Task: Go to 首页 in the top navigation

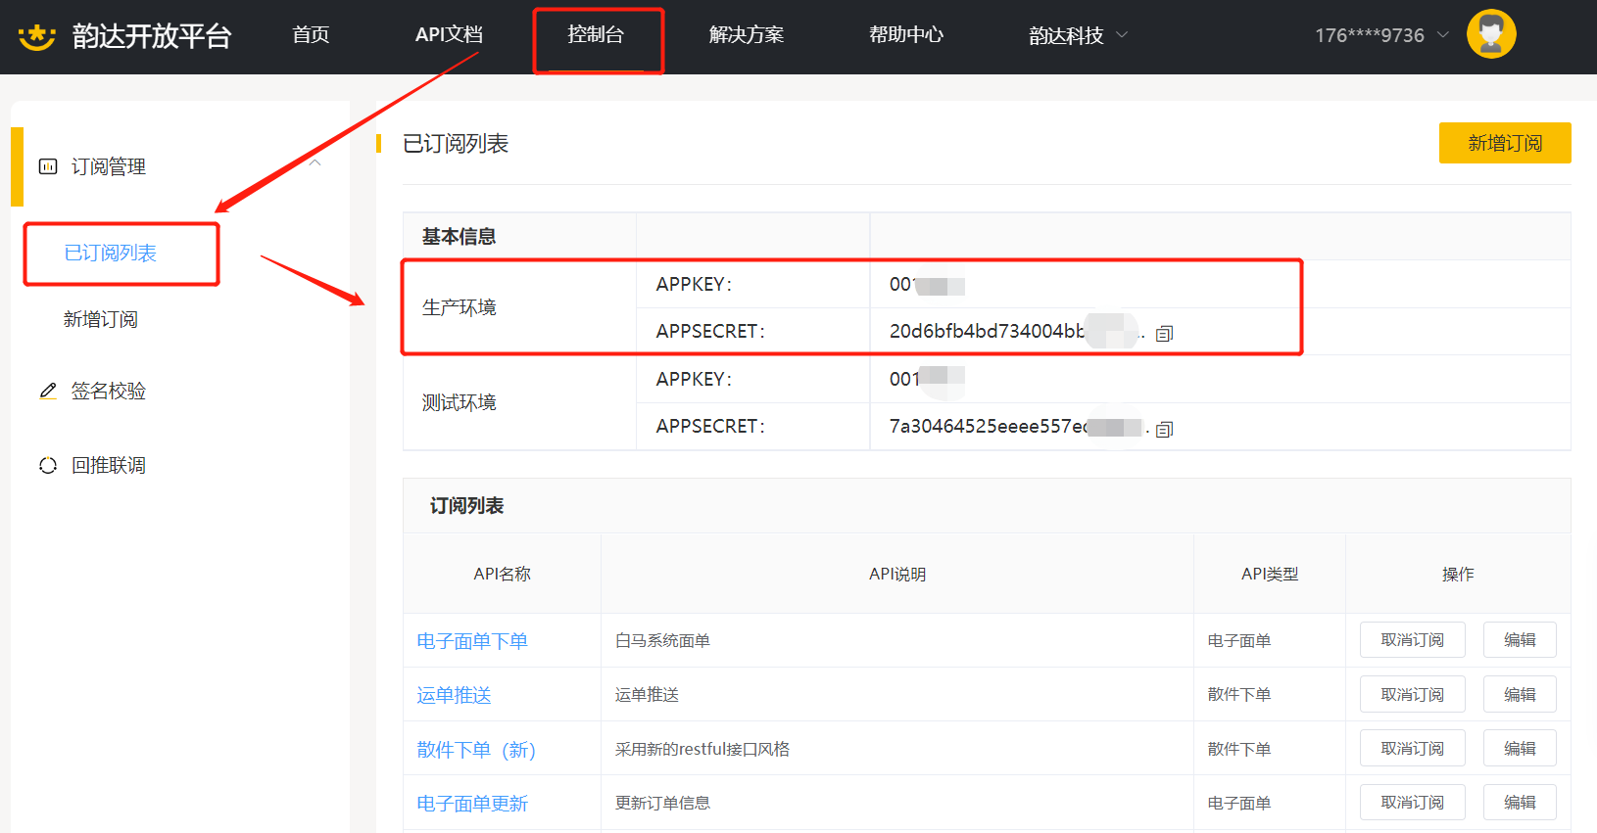Action: [311, 34]
